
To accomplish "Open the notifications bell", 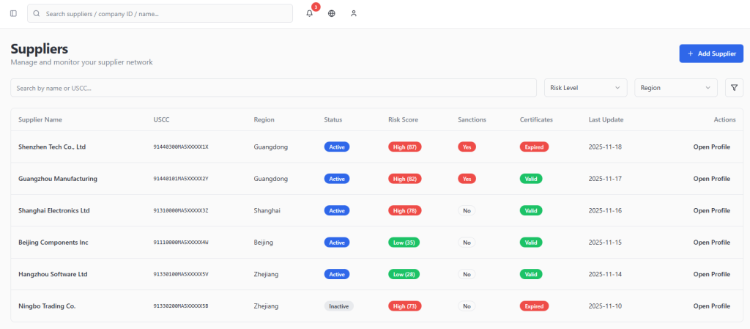I will coord(309,13).
